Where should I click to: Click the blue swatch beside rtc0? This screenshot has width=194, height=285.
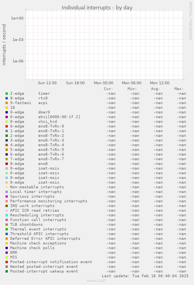(x=7, y=98)
